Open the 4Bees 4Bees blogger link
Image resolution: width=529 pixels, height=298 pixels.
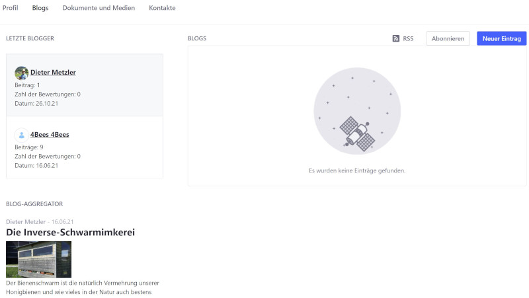click(x=50, y=135)
